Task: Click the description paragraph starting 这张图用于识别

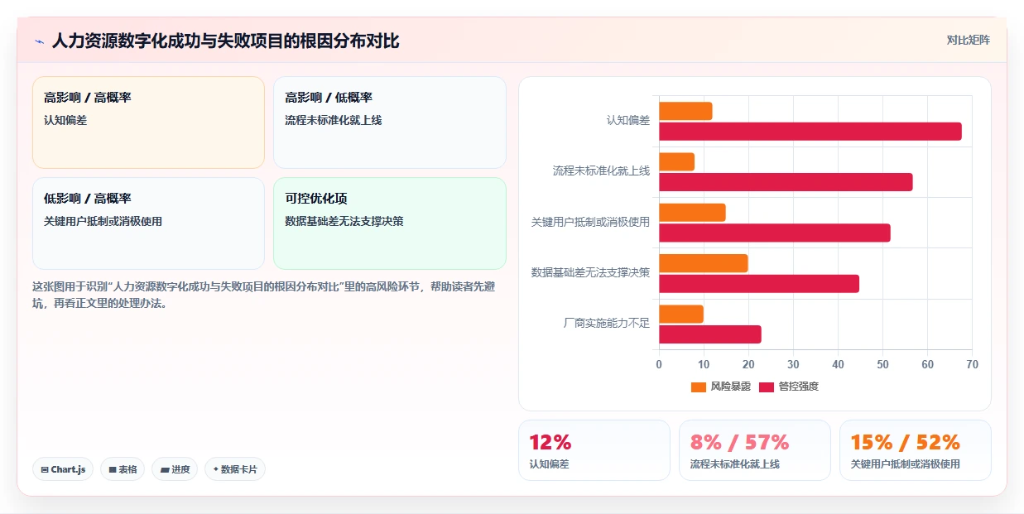Action: click(264, 295)
